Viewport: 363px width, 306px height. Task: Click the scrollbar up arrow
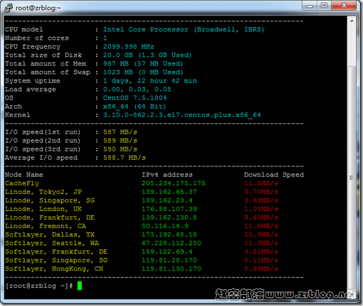point(352,21)
